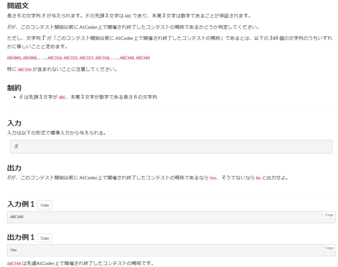This screenshot has width=338, height=267.
Task: Click the 入力例 1 heading text
Action: click(21, 204)
